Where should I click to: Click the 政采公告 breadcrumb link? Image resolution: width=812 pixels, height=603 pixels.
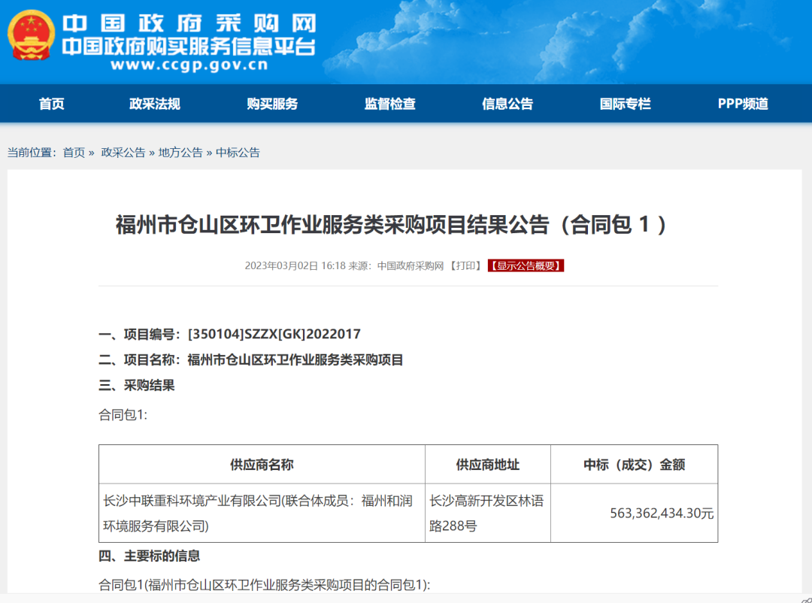click(123, 153)
